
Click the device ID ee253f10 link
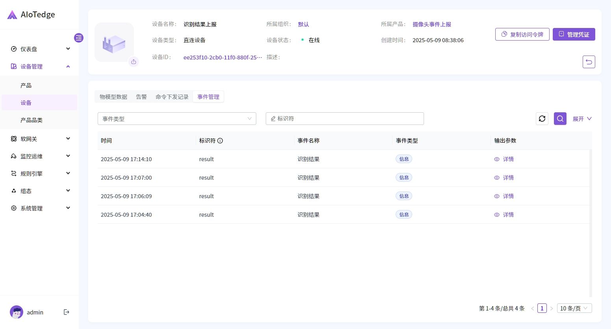223,57
